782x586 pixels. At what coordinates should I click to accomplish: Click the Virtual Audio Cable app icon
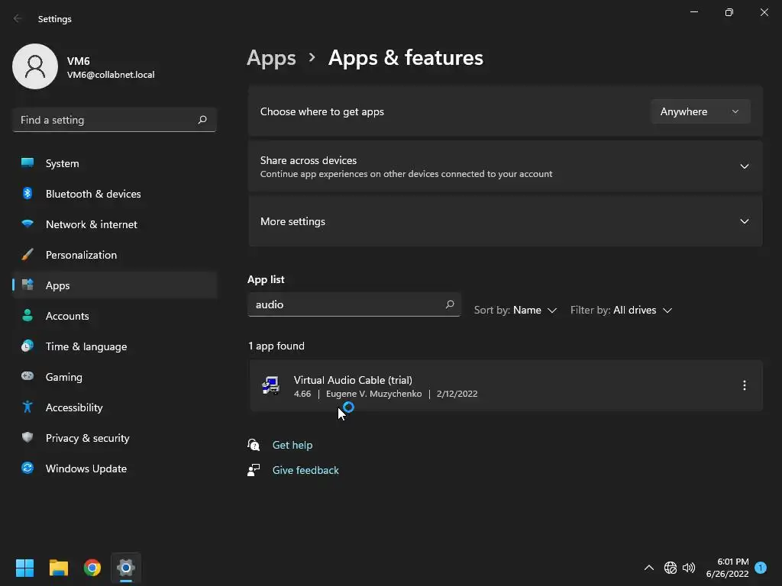(x=271, y=386)
